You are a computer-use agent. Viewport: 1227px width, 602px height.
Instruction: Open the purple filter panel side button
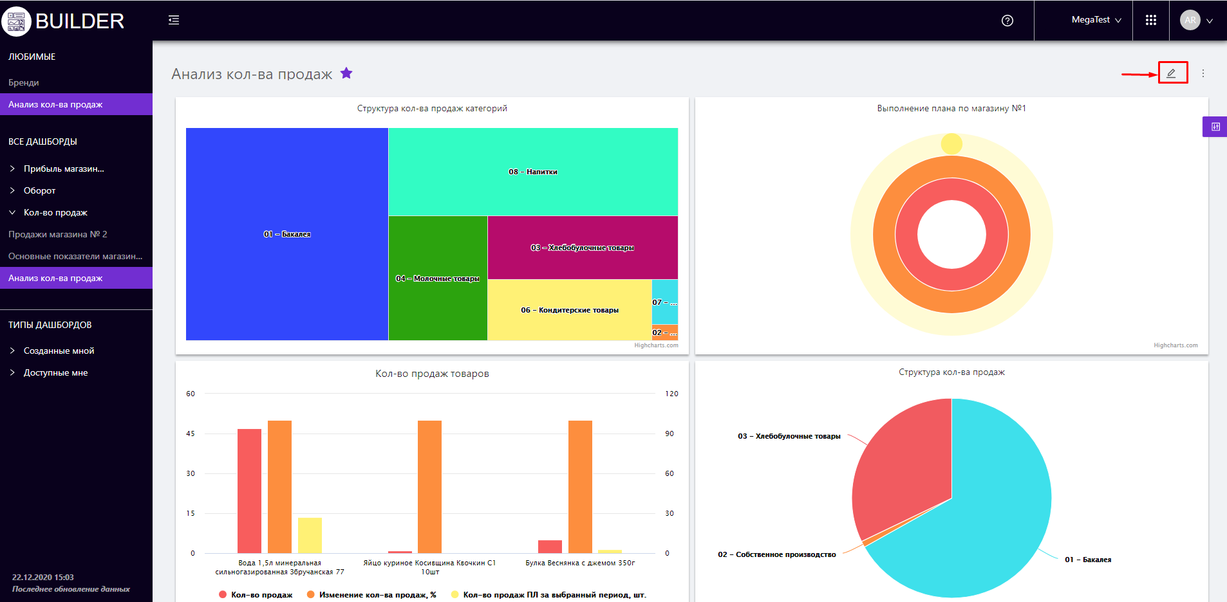point(1215,127)
